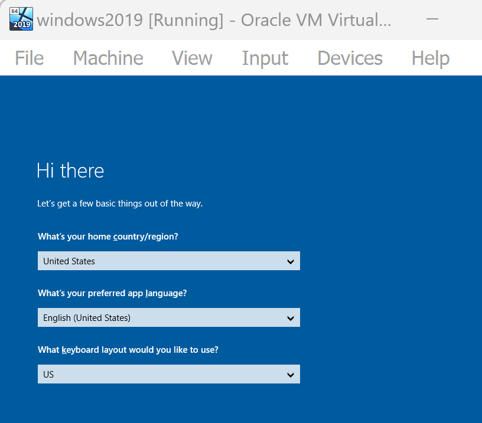Viewport: 482px width, 423px height.
Task: Click the chevron arrow on the country/region dropdown
Action: 291,261
